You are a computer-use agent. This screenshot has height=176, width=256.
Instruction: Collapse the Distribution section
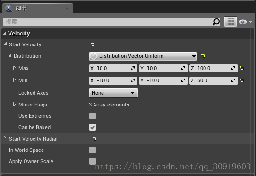10,56
